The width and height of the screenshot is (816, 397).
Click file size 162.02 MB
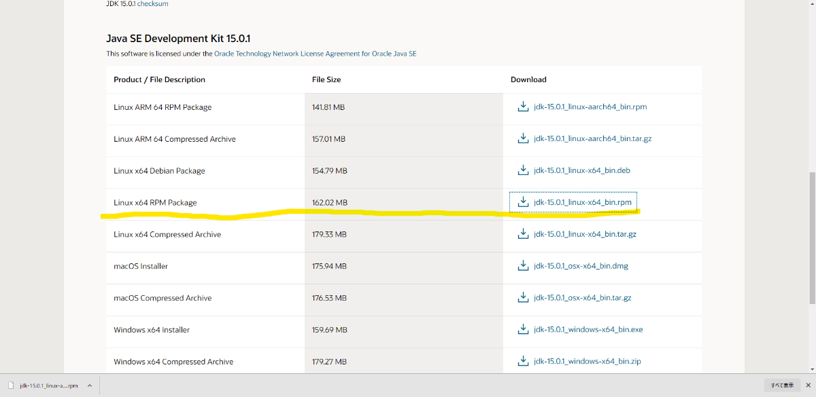point(330,203)
